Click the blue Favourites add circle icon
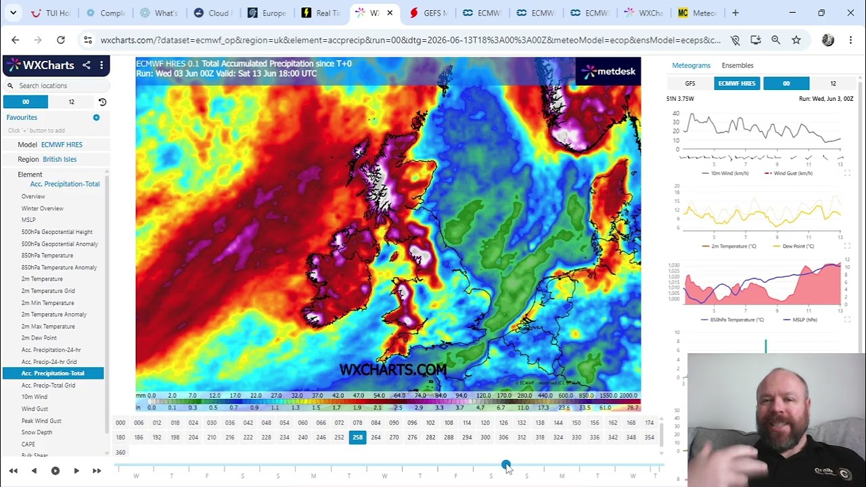 click(96, 118)
